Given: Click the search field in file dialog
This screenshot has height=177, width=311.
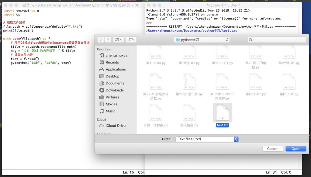Looking at the screenshot, I should 277,40.
